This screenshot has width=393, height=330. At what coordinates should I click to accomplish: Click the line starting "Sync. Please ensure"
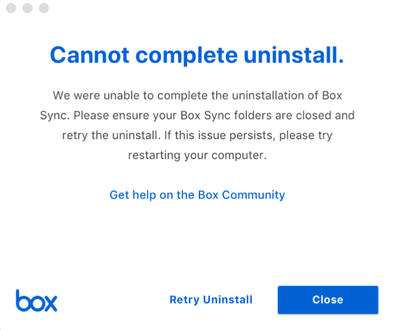[x=197, y=116]
